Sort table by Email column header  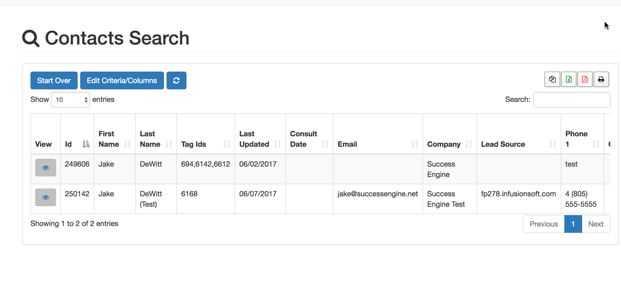point(377,144)
